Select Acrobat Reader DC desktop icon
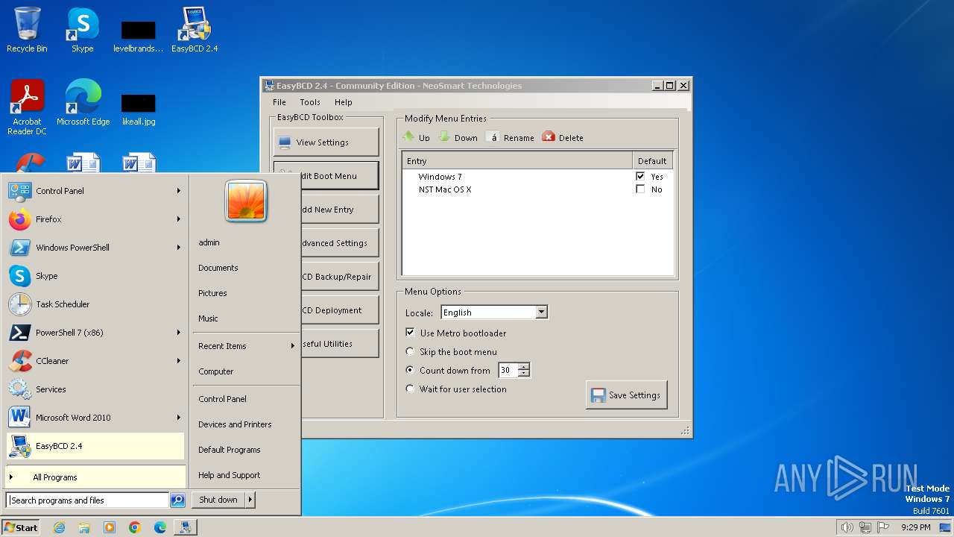 click(27, 107)
